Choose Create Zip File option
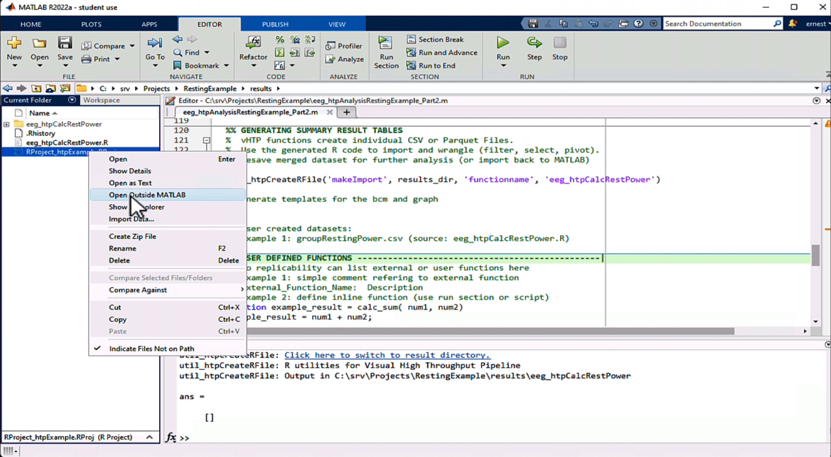Image resolution: width=831 pixels, height=457 pixels. 132,237
